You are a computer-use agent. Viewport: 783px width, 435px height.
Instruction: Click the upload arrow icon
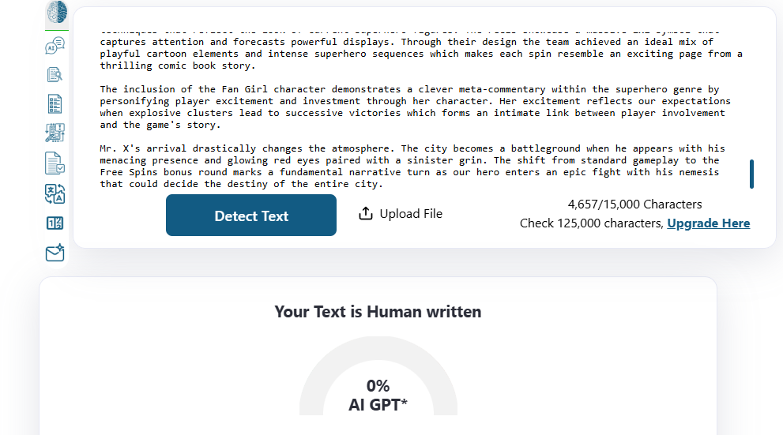click(365, 214)
